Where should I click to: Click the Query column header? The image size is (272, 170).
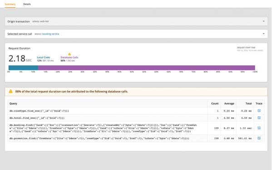pyautogui.click(x=13, y=104)
